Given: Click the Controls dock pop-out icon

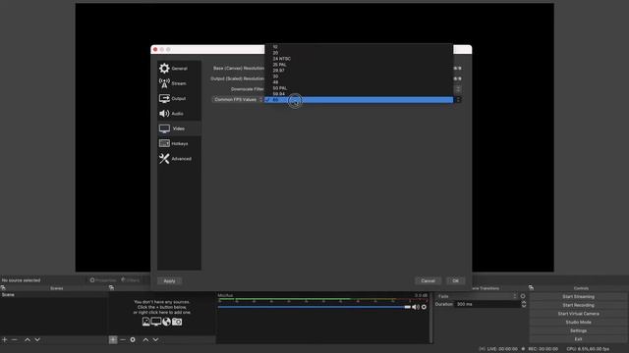Looking at the screenshot, I should tap(531, 287).
